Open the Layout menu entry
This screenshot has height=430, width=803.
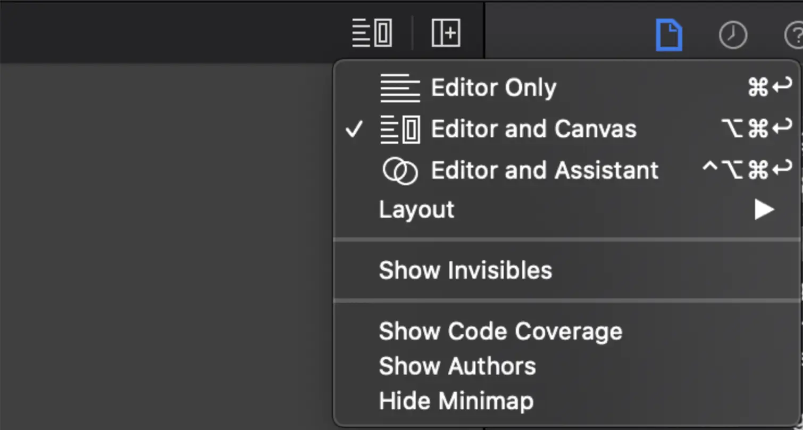[x=416, y=210]
